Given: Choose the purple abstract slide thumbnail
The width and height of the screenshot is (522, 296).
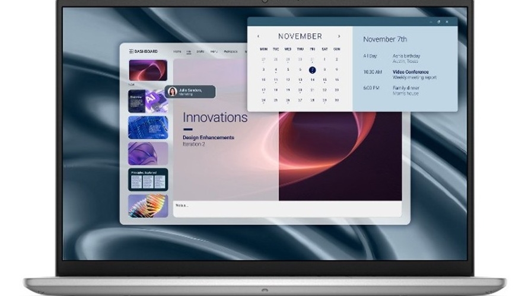Looking at the screenshot, I should coord(148,154).
